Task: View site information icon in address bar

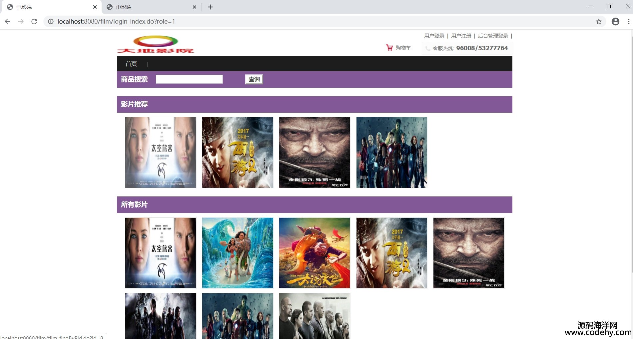Action: (x=51, y=22)
